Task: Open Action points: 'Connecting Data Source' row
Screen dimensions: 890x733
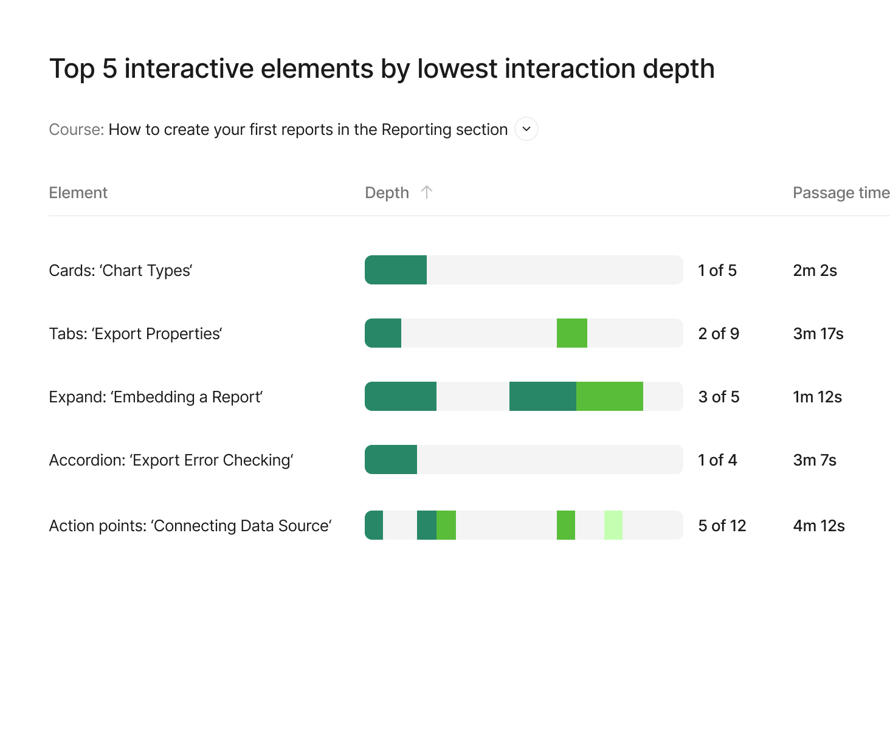Action: pos(190,526)
